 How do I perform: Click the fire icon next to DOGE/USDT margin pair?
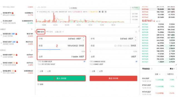[17, 55]
